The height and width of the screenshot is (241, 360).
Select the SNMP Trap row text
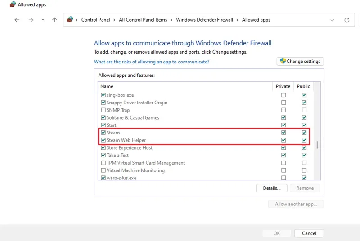(x=118, y=110)
